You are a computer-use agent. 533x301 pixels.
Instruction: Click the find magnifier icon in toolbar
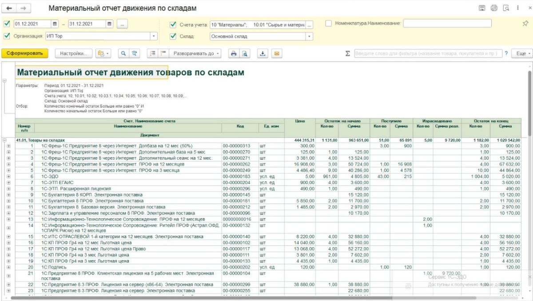pos(124,53)
